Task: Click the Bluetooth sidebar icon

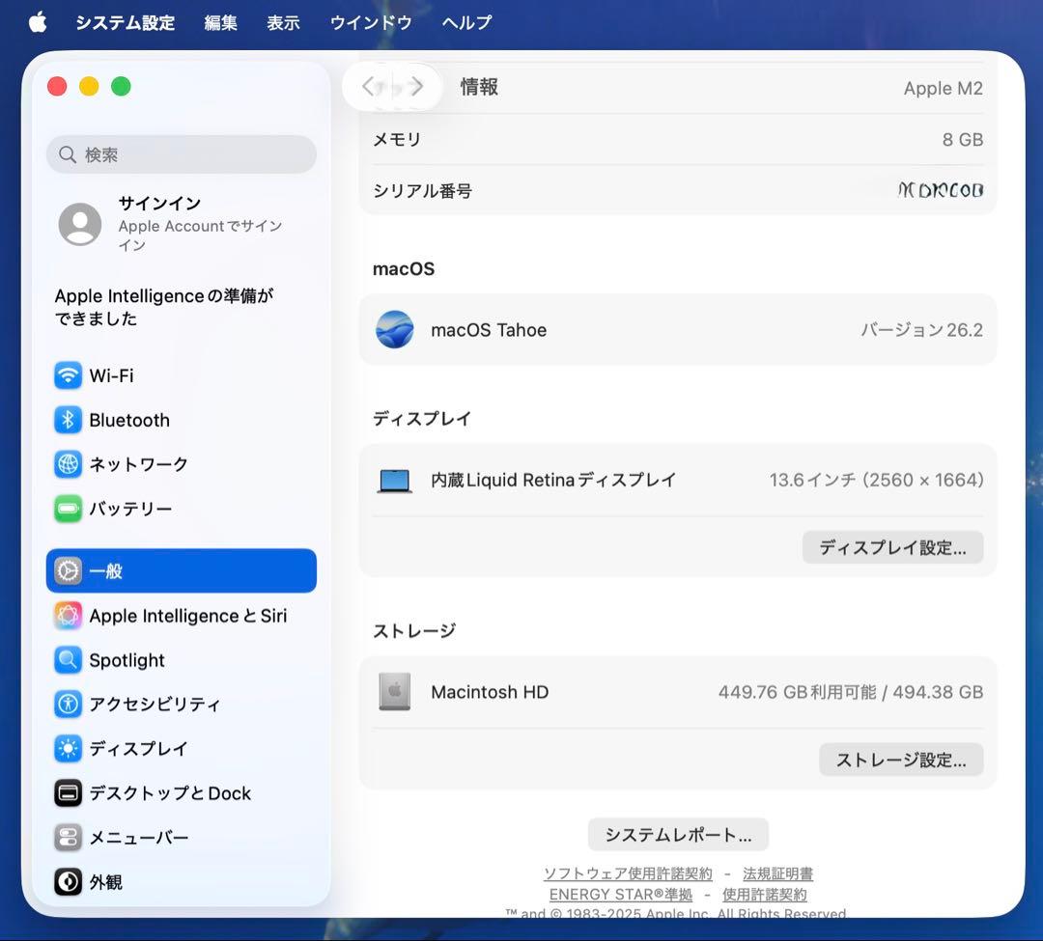Action: click(x=68, y=420)
